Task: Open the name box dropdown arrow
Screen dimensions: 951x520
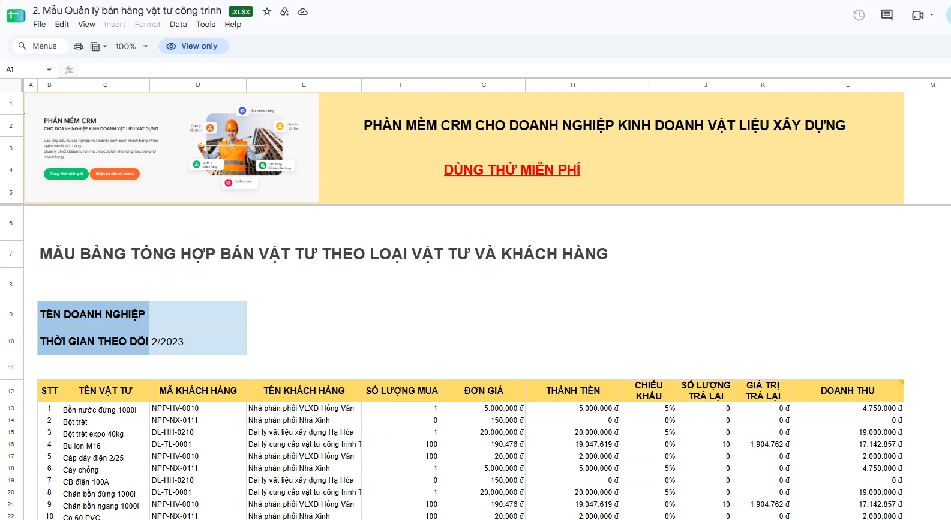Action: click(x=49, y=70)
